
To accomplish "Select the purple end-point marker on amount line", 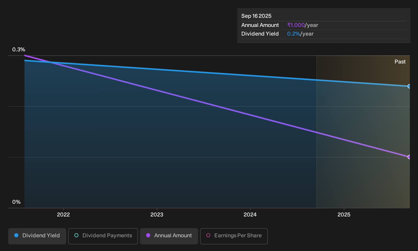I will pyautogui.click(x=409, y=157).
